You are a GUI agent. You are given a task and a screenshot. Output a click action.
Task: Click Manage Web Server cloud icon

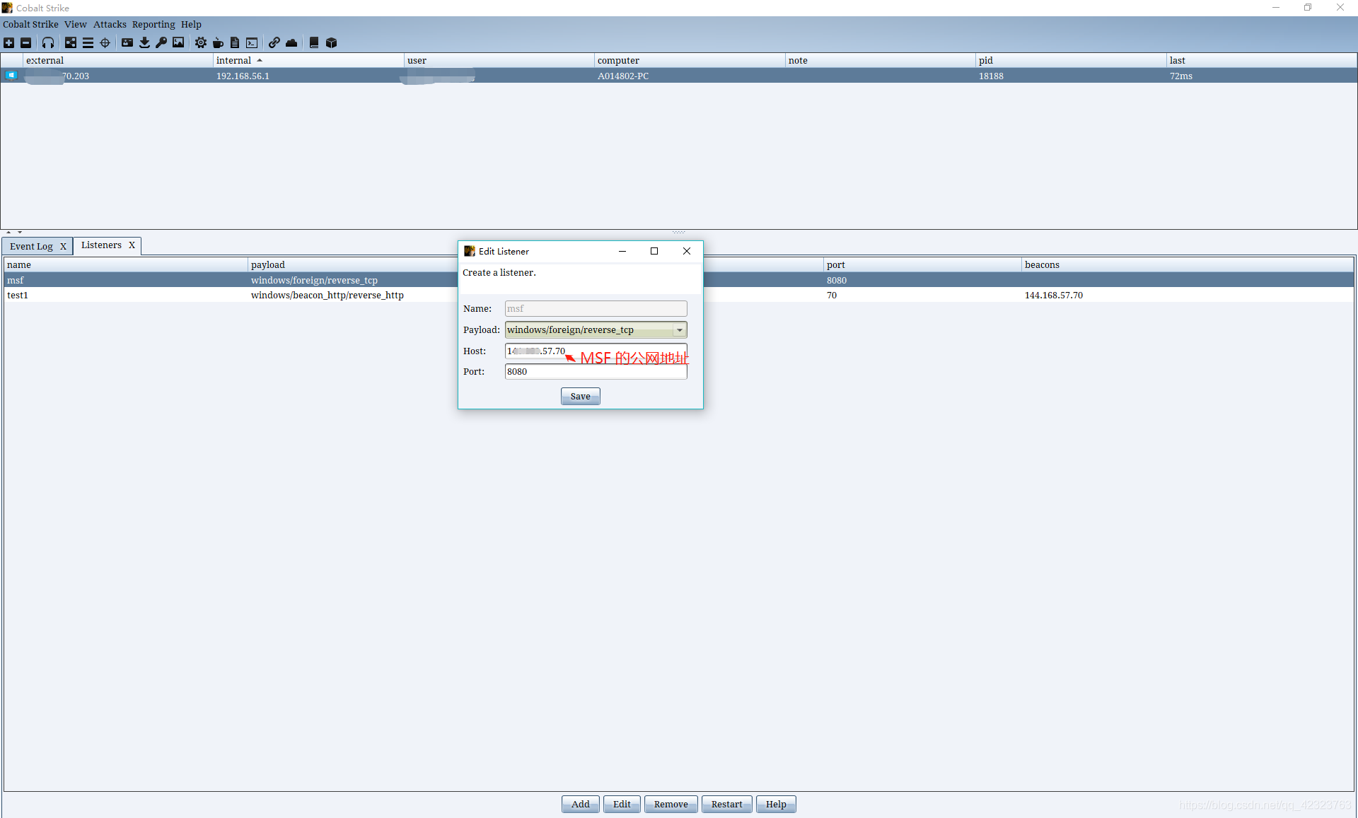pyautogui.click(x=291, y=43)
